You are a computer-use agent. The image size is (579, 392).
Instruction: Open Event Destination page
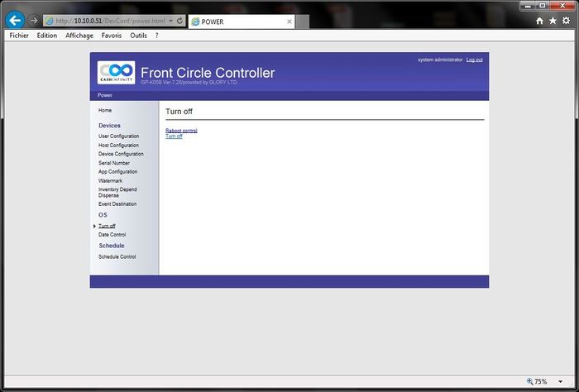[x=117, y=203]
